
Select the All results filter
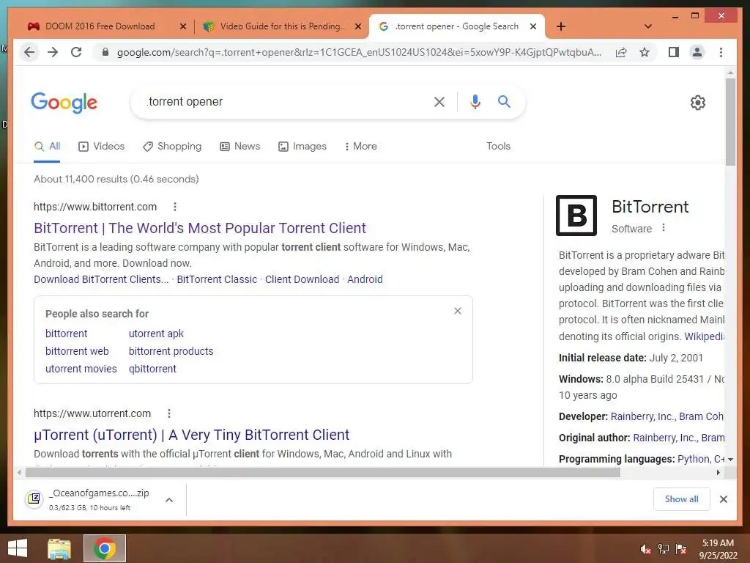[48, 147]
